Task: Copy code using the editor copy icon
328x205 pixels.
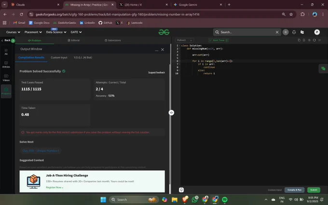Action: tap(299, 40)
